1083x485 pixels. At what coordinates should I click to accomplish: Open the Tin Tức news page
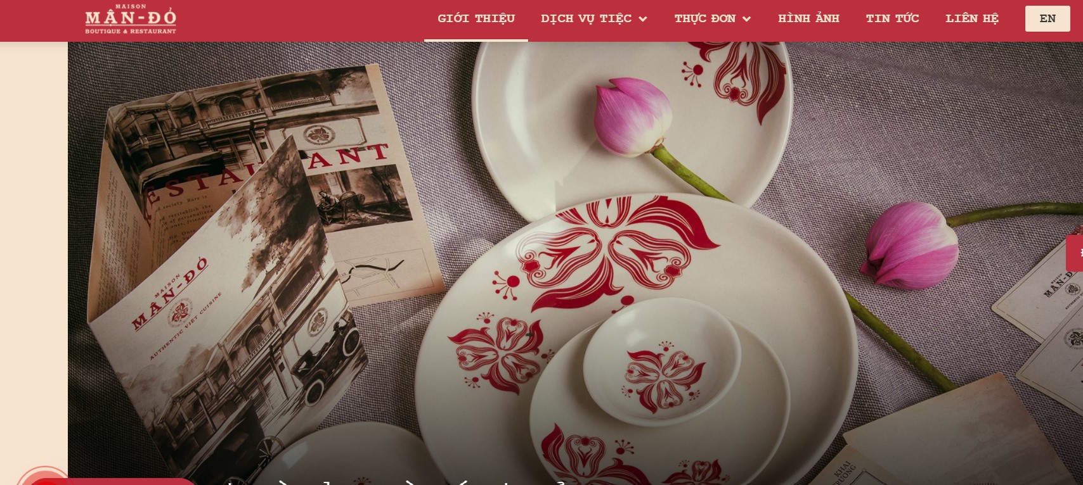892,18
